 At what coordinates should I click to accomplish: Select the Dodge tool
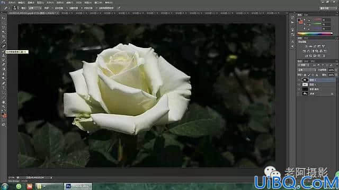[x=3, y=78]
